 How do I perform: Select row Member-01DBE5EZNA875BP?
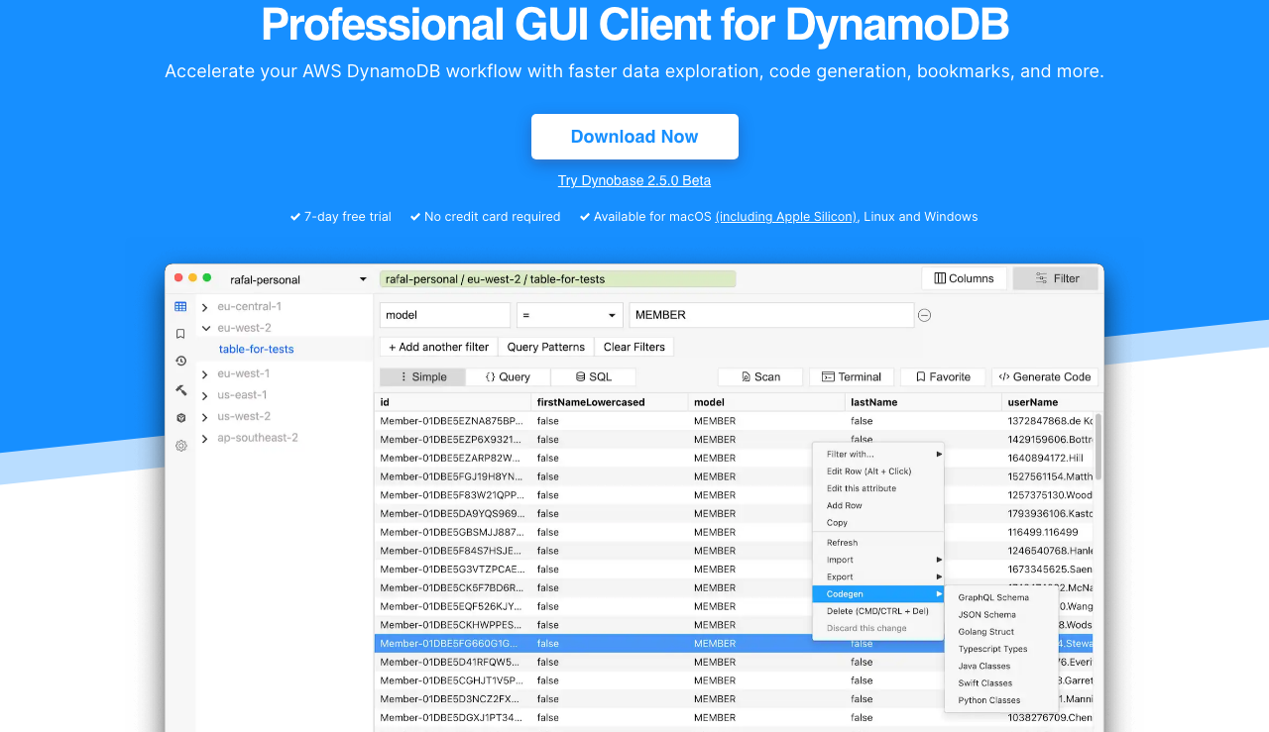(734, 421)
